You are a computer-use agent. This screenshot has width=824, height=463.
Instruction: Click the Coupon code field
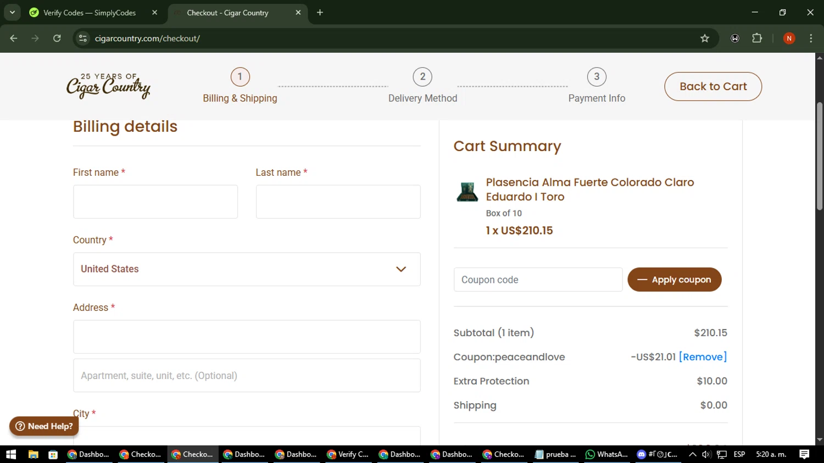538,280
